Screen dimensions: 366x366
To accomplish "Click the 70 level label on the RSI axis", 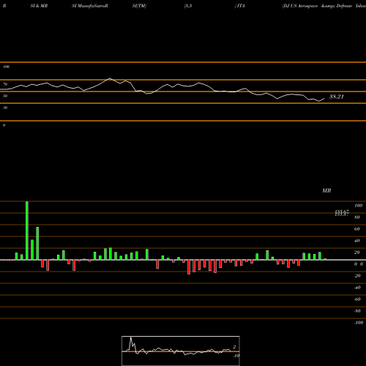I will click(5, 84).
